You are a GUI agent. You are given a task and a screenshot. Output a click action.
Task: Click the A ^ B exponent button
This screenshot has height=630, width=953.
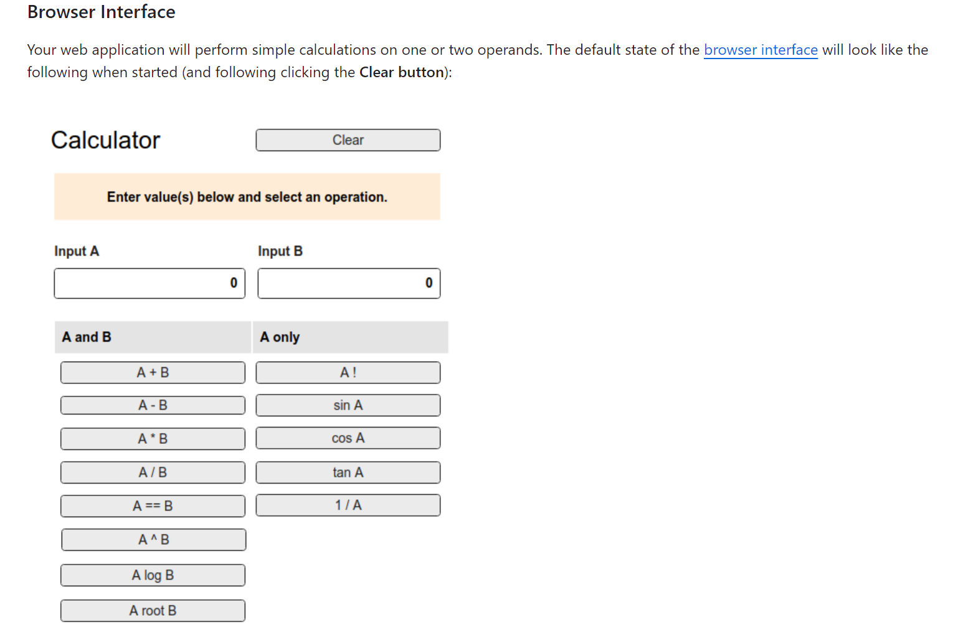153,539
